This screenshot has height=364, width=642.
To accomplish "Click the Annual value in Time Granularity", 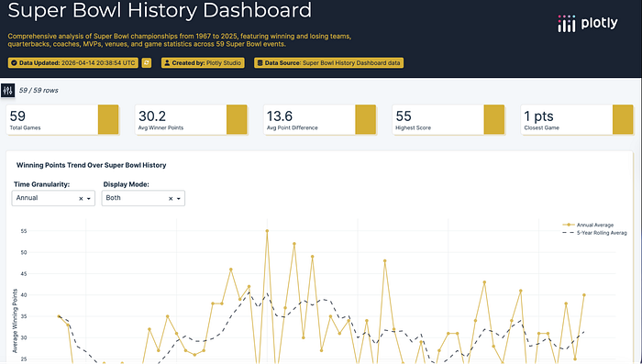I will [x=27, y=198].
